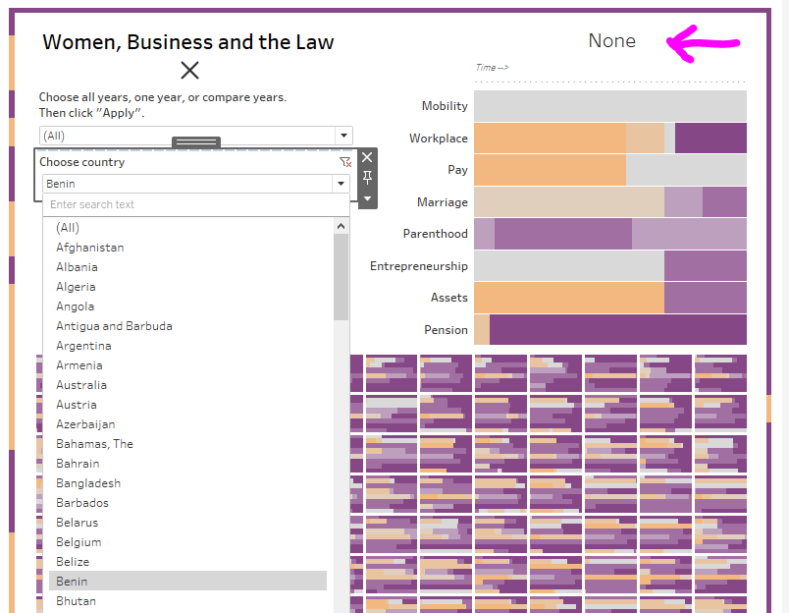Choose Afghanistan from the country list
Image resolution: width=789 pixels, height=613 pixels.
[89, 248]
